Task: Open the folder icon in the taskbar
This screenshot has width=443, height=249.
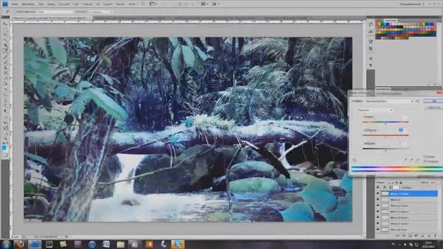Action: tap(120, 244)
